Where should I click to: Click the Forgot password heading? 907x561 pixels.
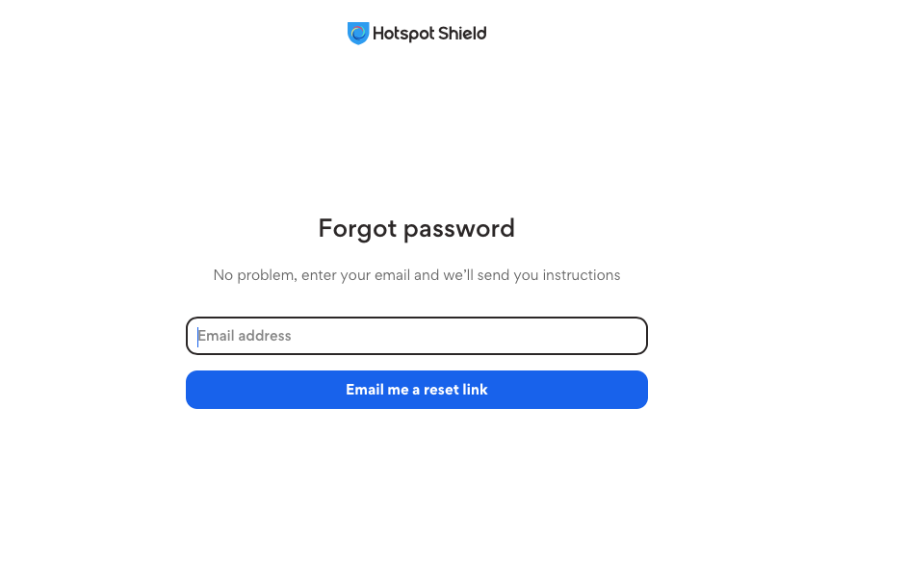[x=416, y=228]
